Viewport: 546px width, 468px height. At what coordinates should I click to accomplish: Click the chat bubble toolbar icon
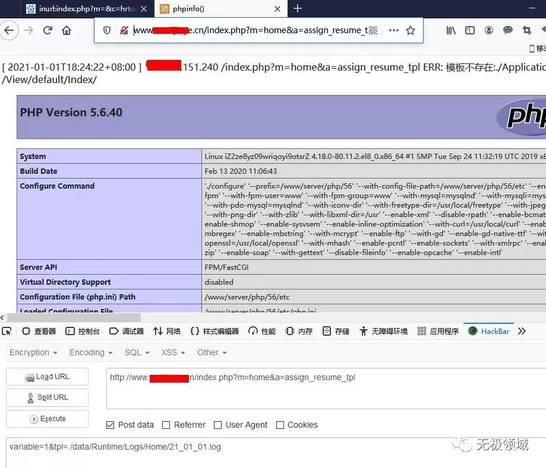tap(508, 31)
